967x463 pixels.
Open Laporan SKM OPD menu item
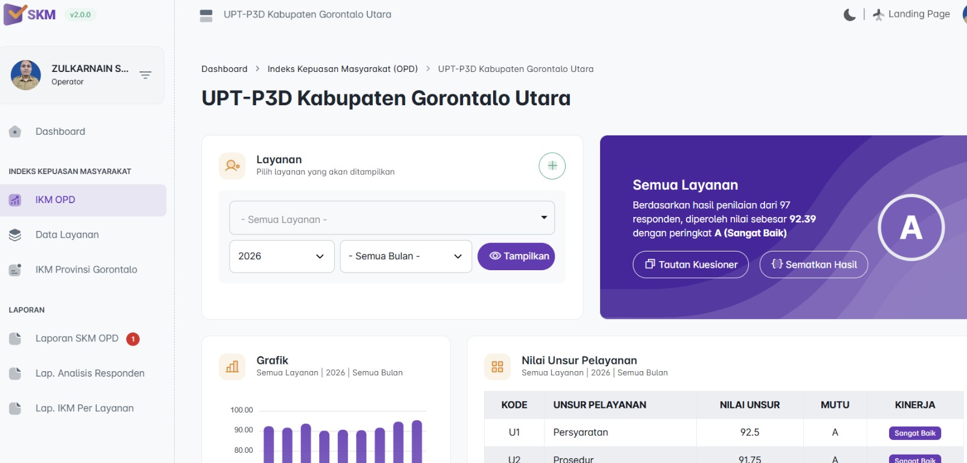pos(77,338)
